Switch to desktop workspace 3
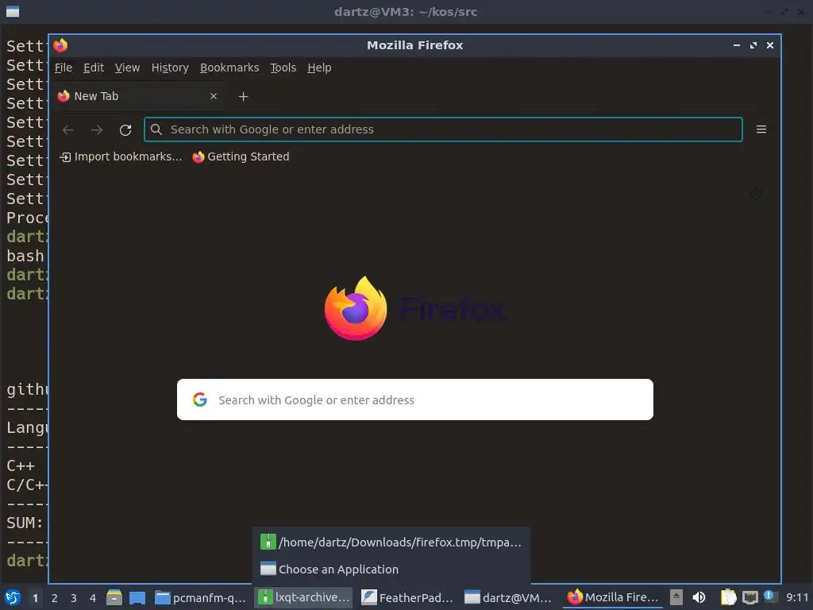813x610 pixels. tap(74, 598)
